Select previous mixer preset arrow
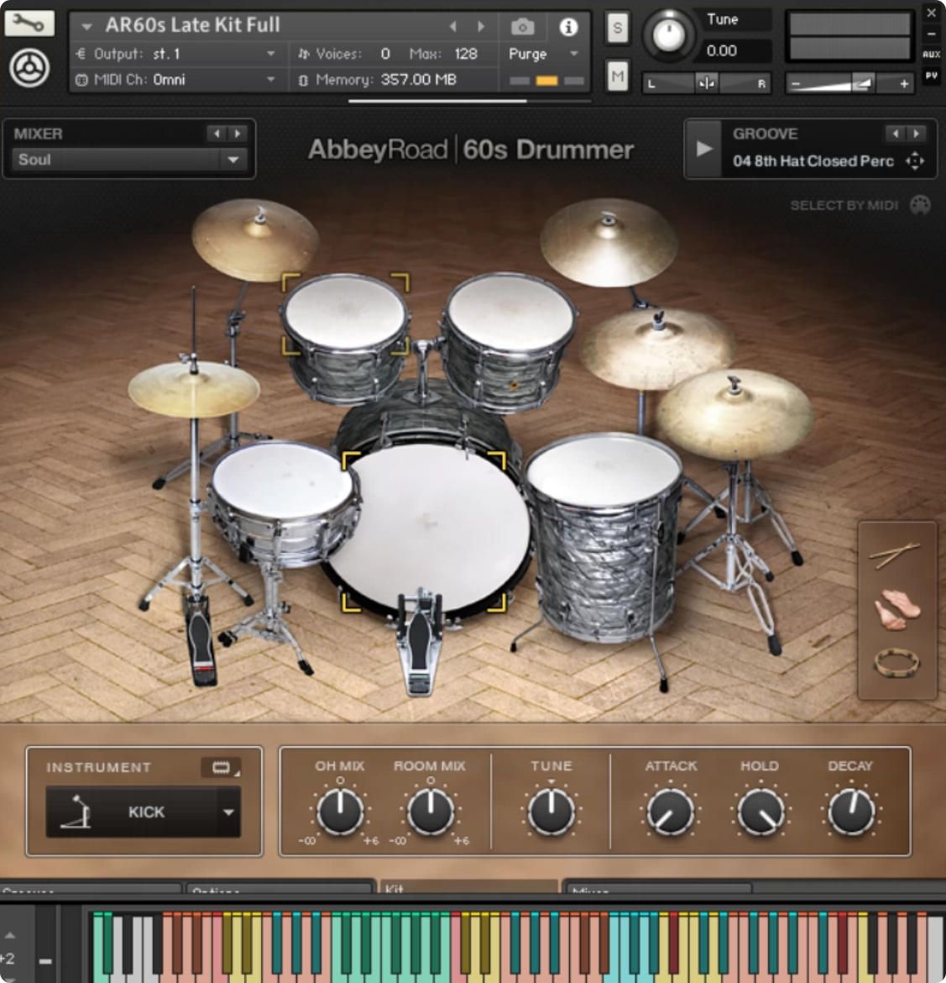Screen dimensions: 946x983 [217, 134]
